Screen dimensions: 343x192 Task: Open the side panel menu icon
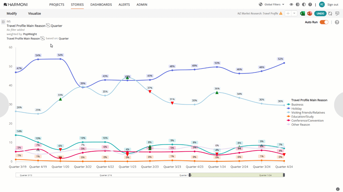[x=3, y=22]
